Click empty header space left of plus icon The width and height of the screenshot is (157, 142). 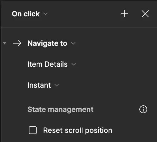pos(84,14)
